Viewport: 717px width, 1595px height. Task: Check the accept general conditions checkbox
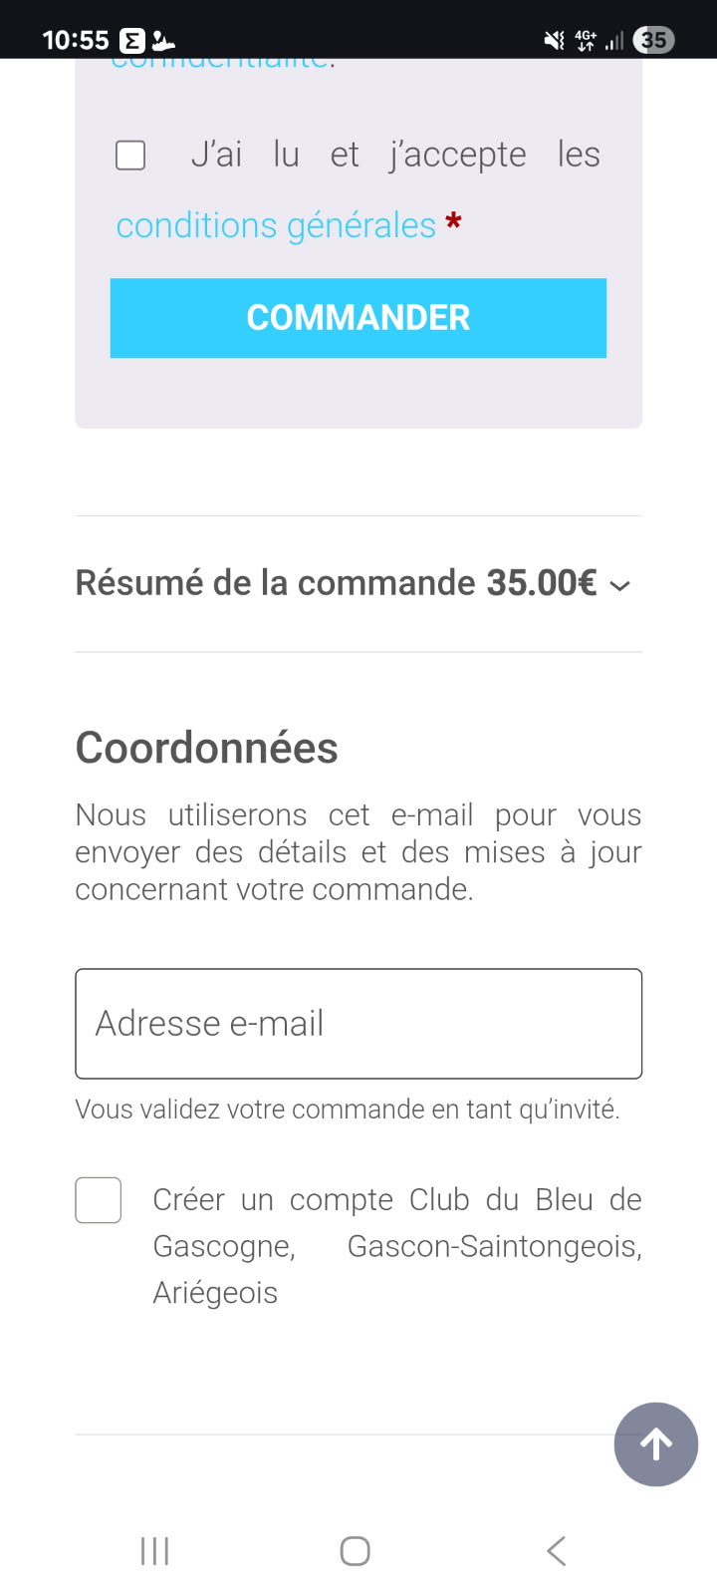pyautogui.click(x=130, y=156)
